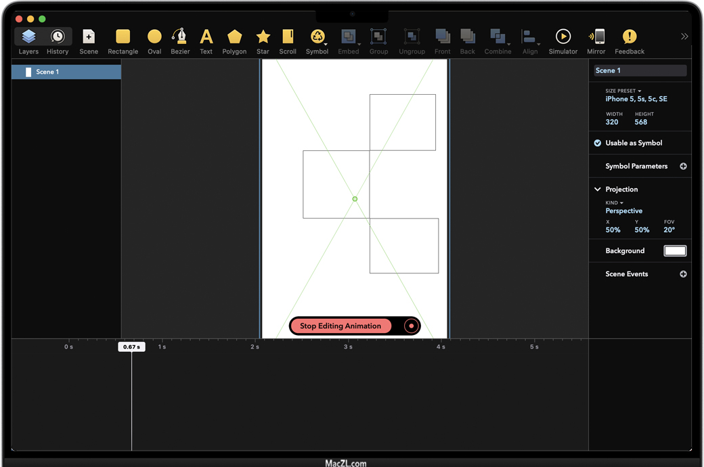Select Scene 1 in the layers list
The height and width of the screenshot is (467, 704).
click(x=66, y=72)
